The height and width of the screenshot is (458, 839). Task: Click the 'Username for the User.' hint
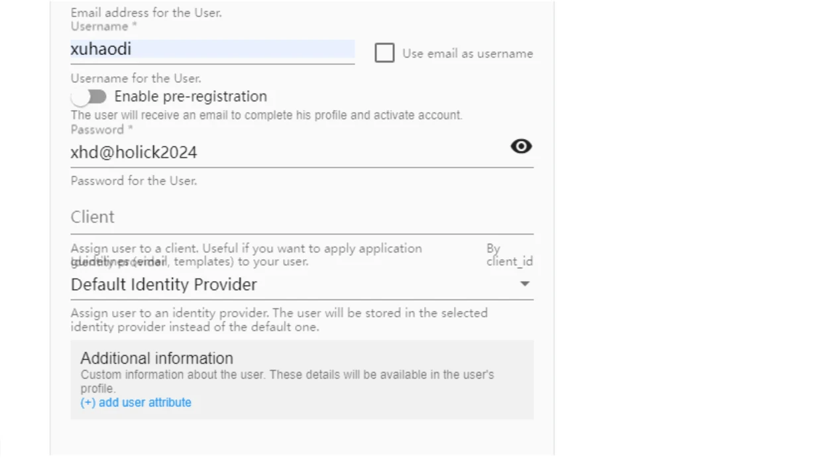(x=136, y=78)
